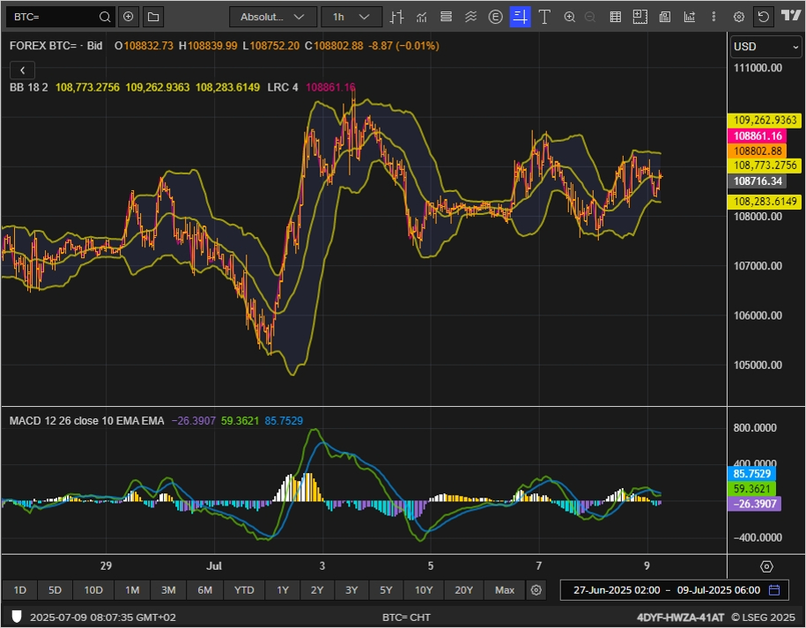
Task: Click the FOREX BTC= Bid title
Action: point(55,46)
